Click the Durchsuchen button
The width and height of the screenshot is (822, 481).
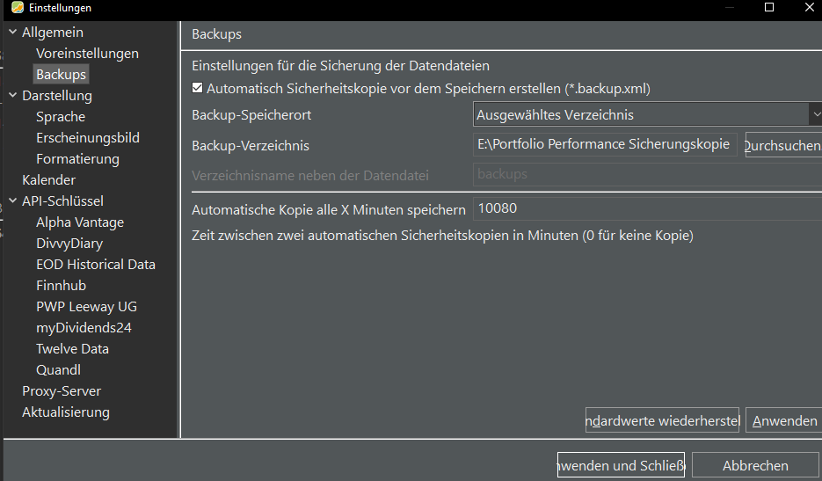782,145
